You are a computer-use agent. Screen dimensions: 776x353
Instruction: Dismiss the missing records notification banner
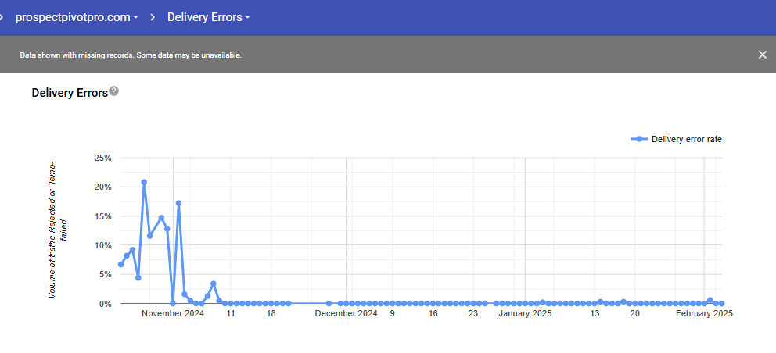762,55
